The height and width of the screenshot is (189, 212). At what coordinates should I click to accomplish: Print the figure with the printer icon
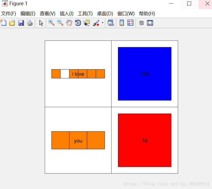[30, 23]
